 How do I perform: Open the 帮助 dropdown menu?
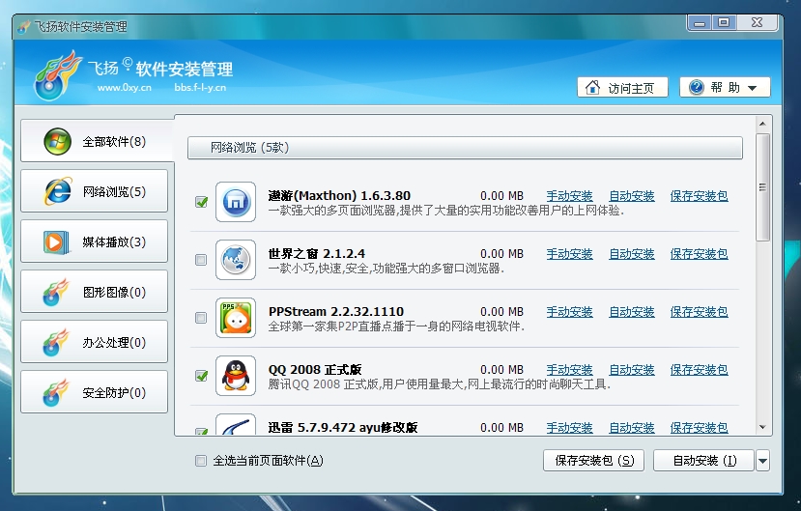[725, 87]
